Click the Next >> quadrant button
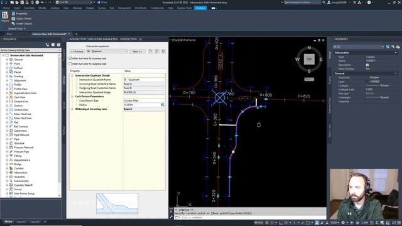 138,51
